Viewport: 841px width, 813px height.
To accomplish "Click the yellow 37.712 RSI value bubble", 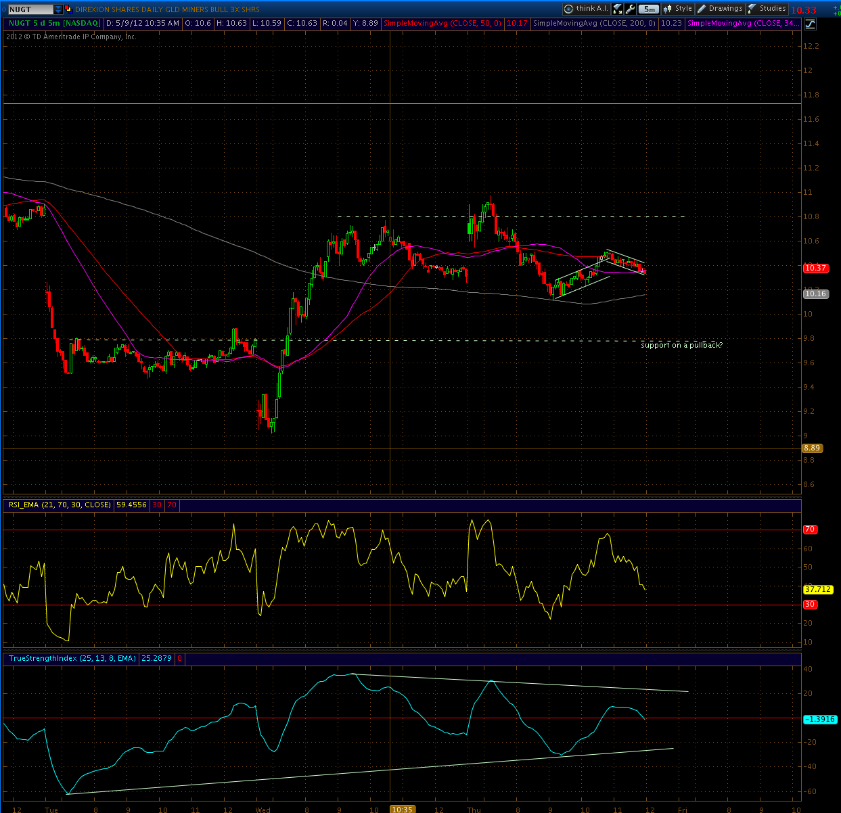I will click(x=818, y=589).
